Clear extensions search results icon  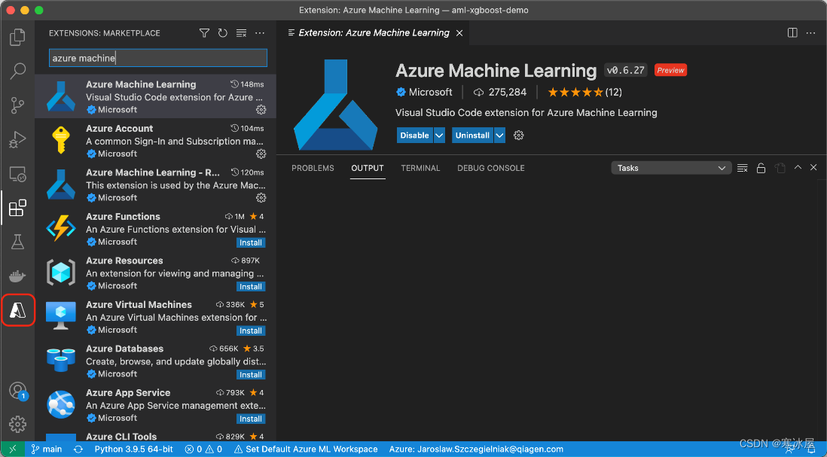(241, 33)
